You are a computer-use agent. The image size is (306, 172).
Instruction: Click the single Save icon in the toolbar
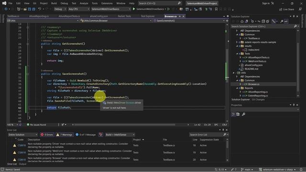click(30, 9)
